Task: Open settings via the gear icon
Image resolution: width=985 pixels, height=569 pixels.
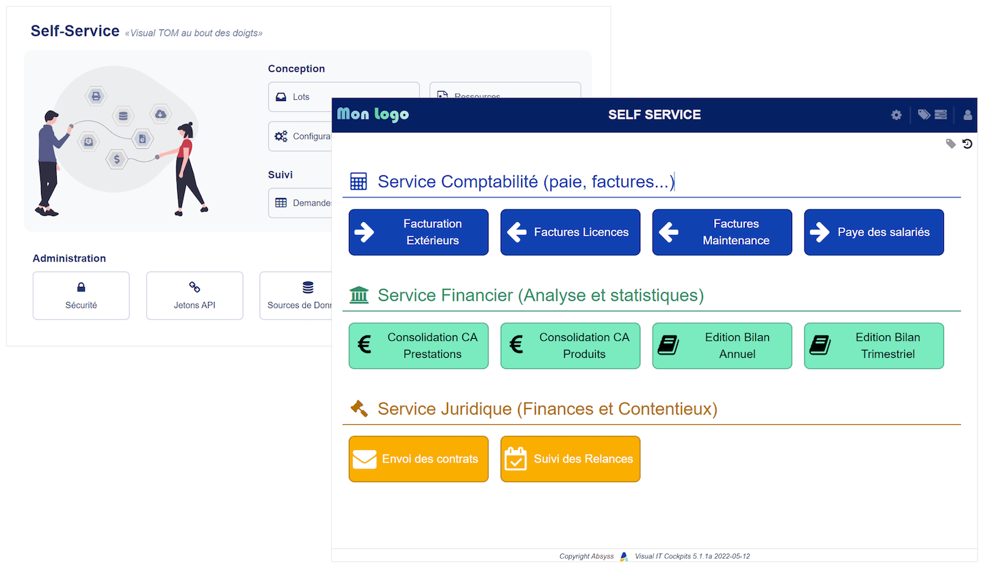Action: point(896,115)
